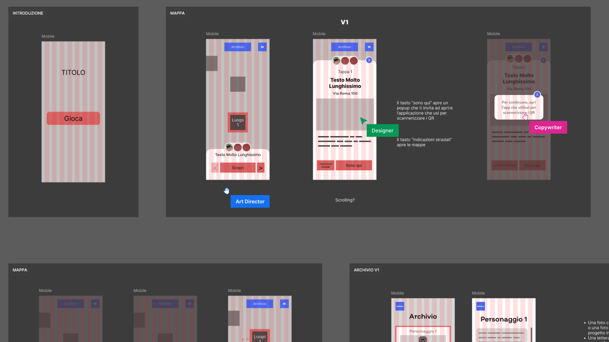Open the hamburger menu icon in the lower Luogo mockup
This screenshot has width=609, height=342.
(285, 304)
